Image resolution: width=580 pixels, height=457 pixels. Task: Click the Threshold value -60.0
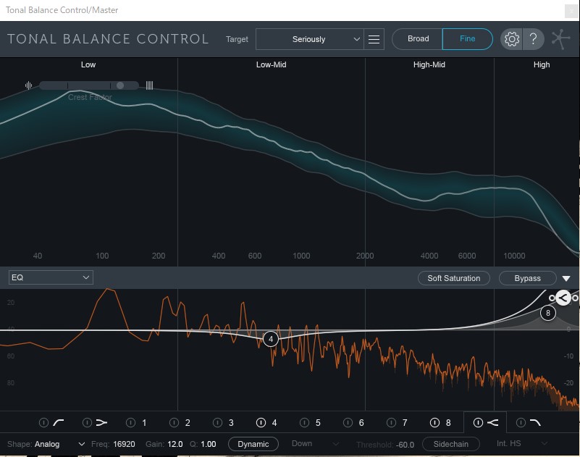point(405,445)
